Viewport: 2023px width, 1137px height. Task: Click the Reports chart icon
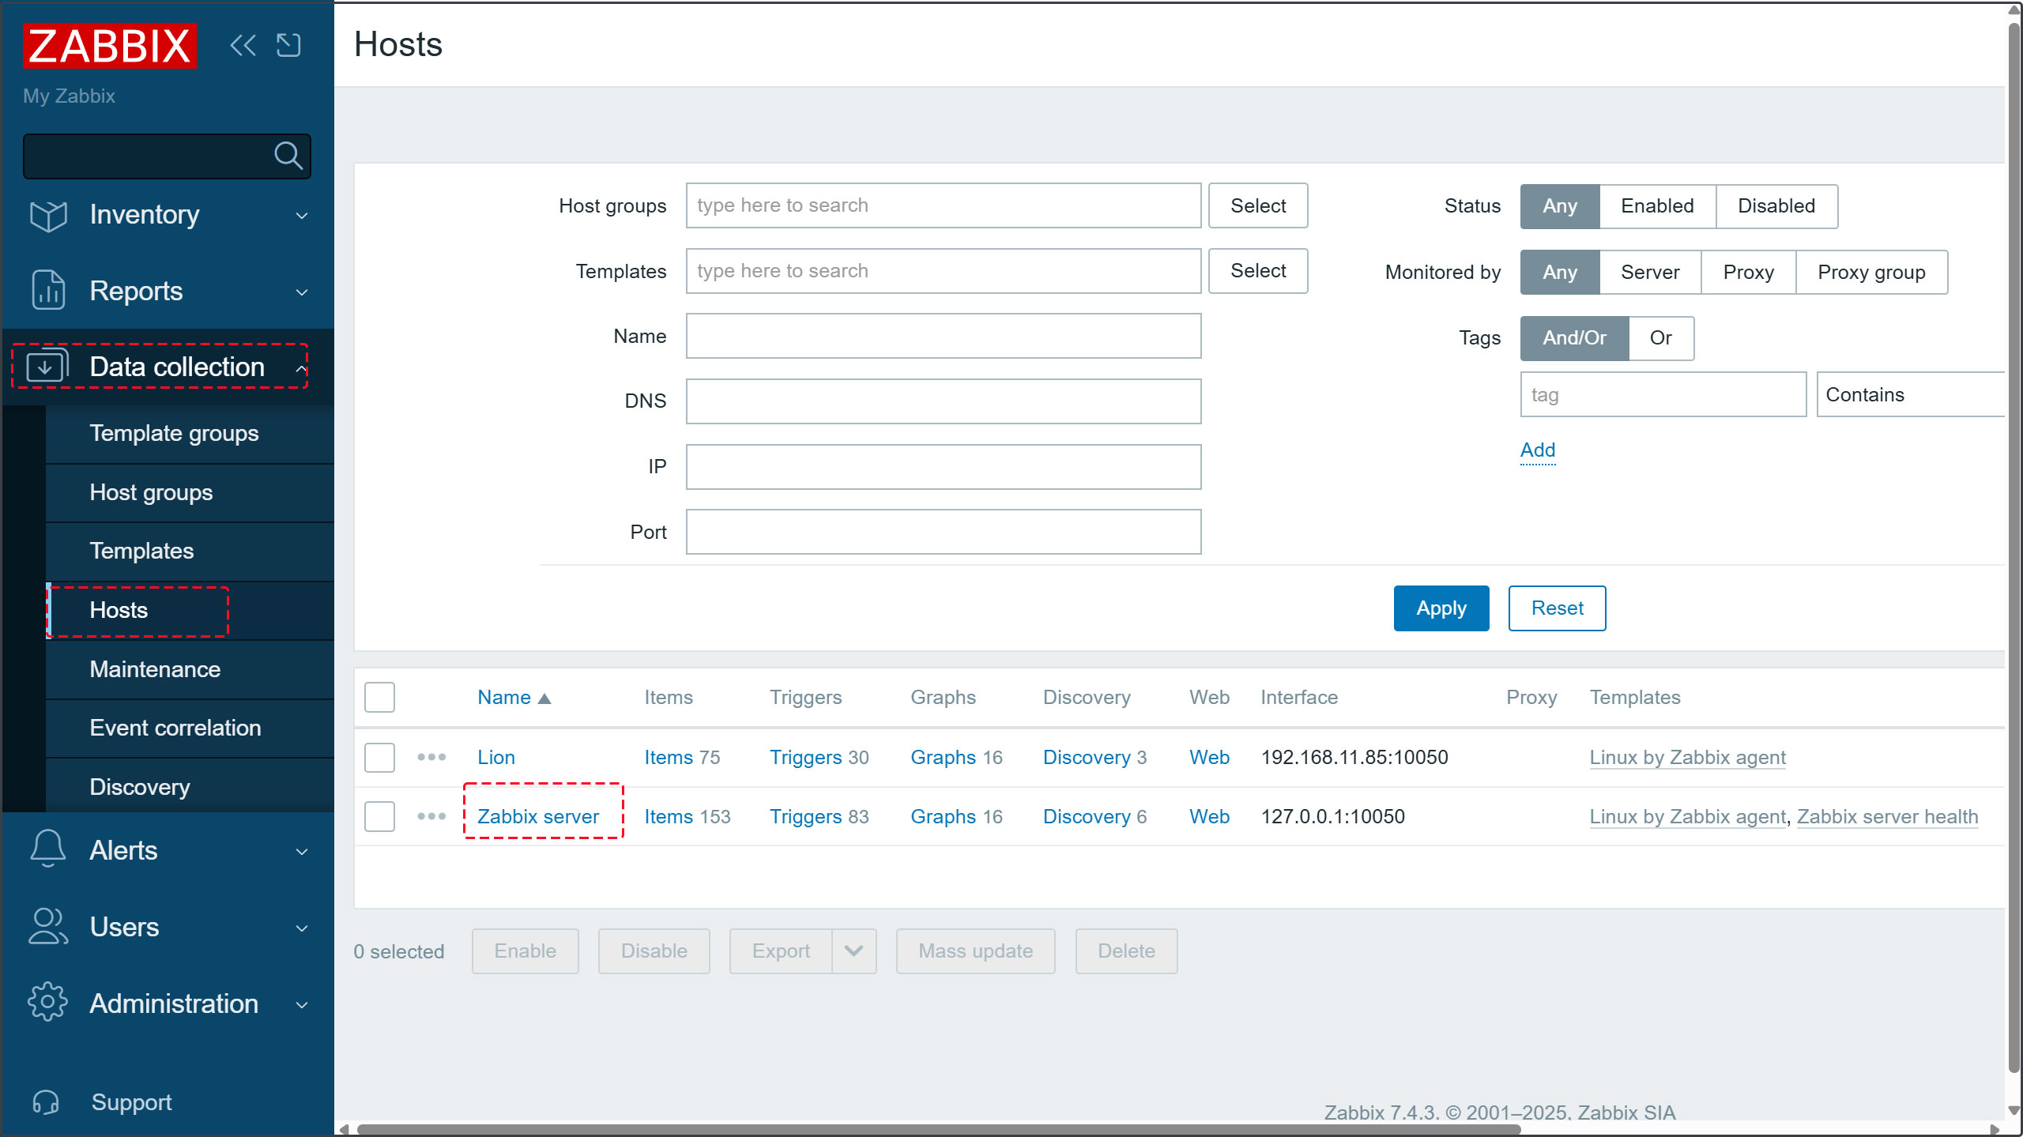point(48,291)
